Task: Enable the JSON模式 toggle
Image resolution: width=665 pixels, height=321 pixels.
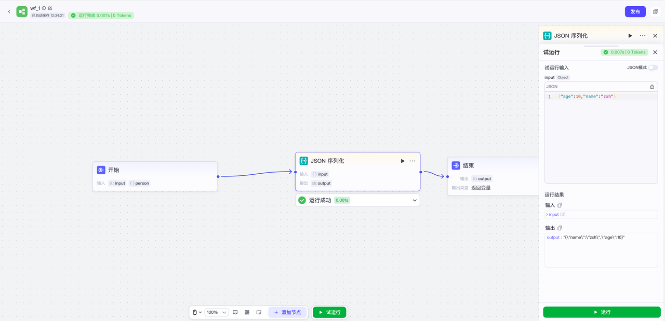Action: [x=653, y=67]
